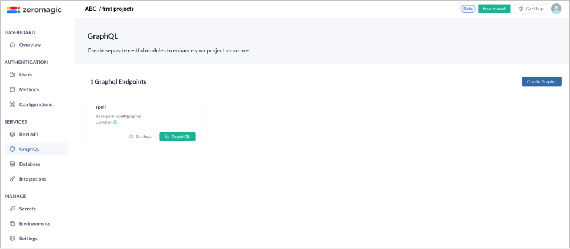Click the Get Help button
570x249 pixels.
[530, 9]
